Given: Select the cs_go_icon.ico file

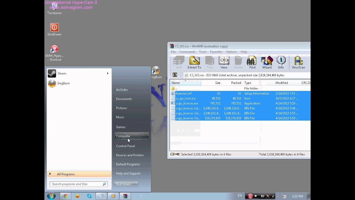Looking at the screenshot, I should tap(240, 98).
